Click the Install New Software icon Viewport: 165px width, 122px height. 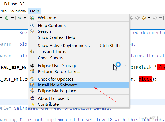tap(32, 85)
